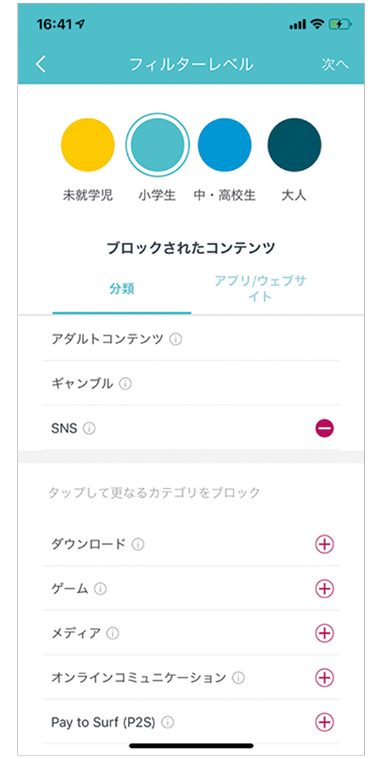Open info icon next to アダルトコンテンツ
The height and width of the screenshot is (759, 383).
(x=176, y=340)
